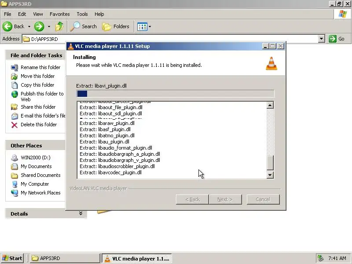Click into the D:\APPS3RD address field
Image resolution: width=352 pixels, height=264 pixels.
[170, 39]
